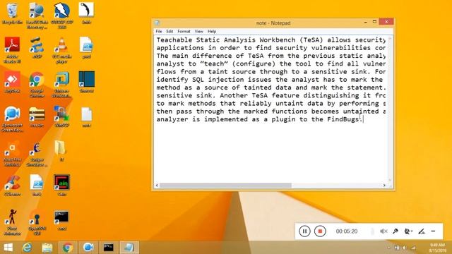Viewport: 452px width, 254px height.
Task: Open File Explorer from taskbar
Action: point(47,248)
